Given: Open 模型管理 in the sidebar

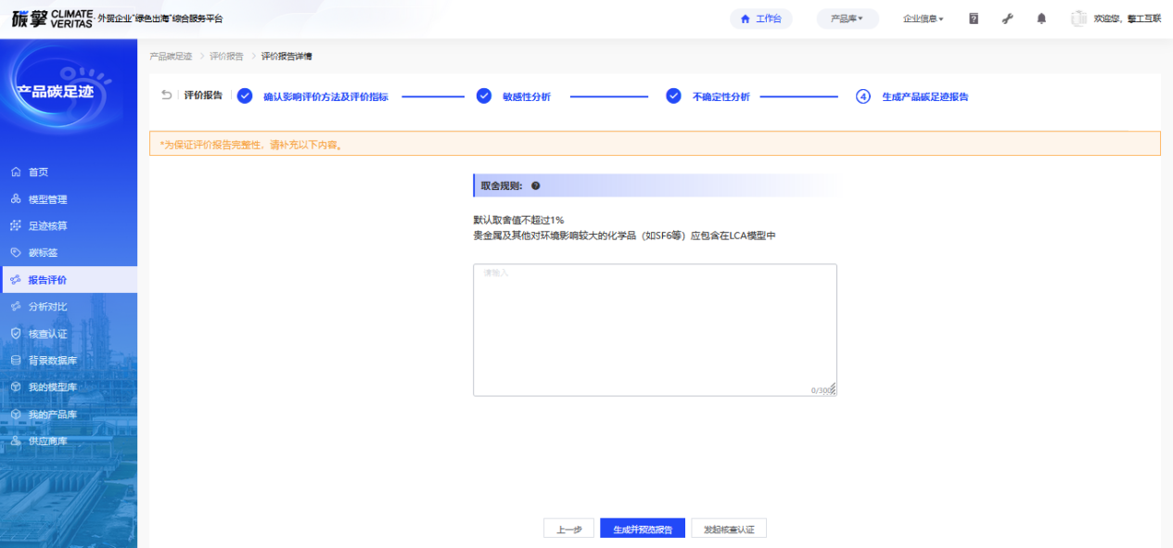Looking at the screenshot, I should (x=47, y=199).
